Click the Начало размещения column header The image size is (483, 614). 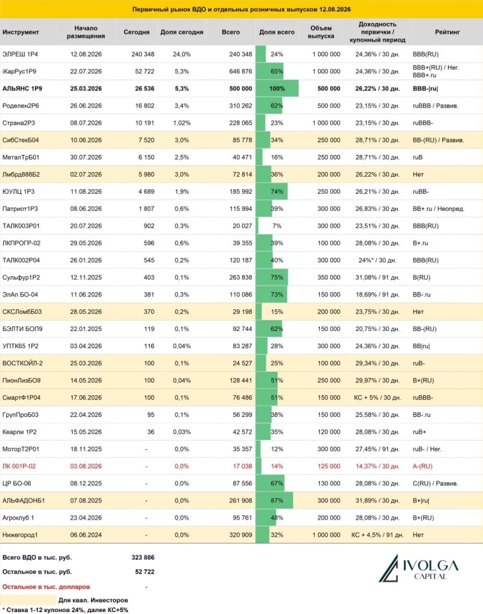click(86, 32)
